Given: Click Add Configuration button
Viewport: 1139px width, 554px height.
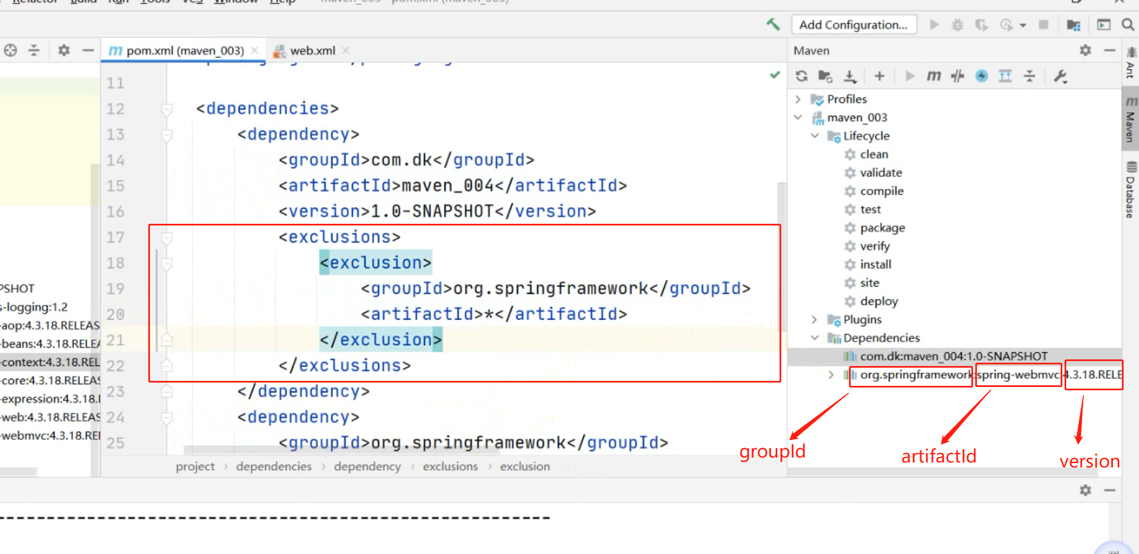Looking at the screenshot, I should (x=854, y=25).
